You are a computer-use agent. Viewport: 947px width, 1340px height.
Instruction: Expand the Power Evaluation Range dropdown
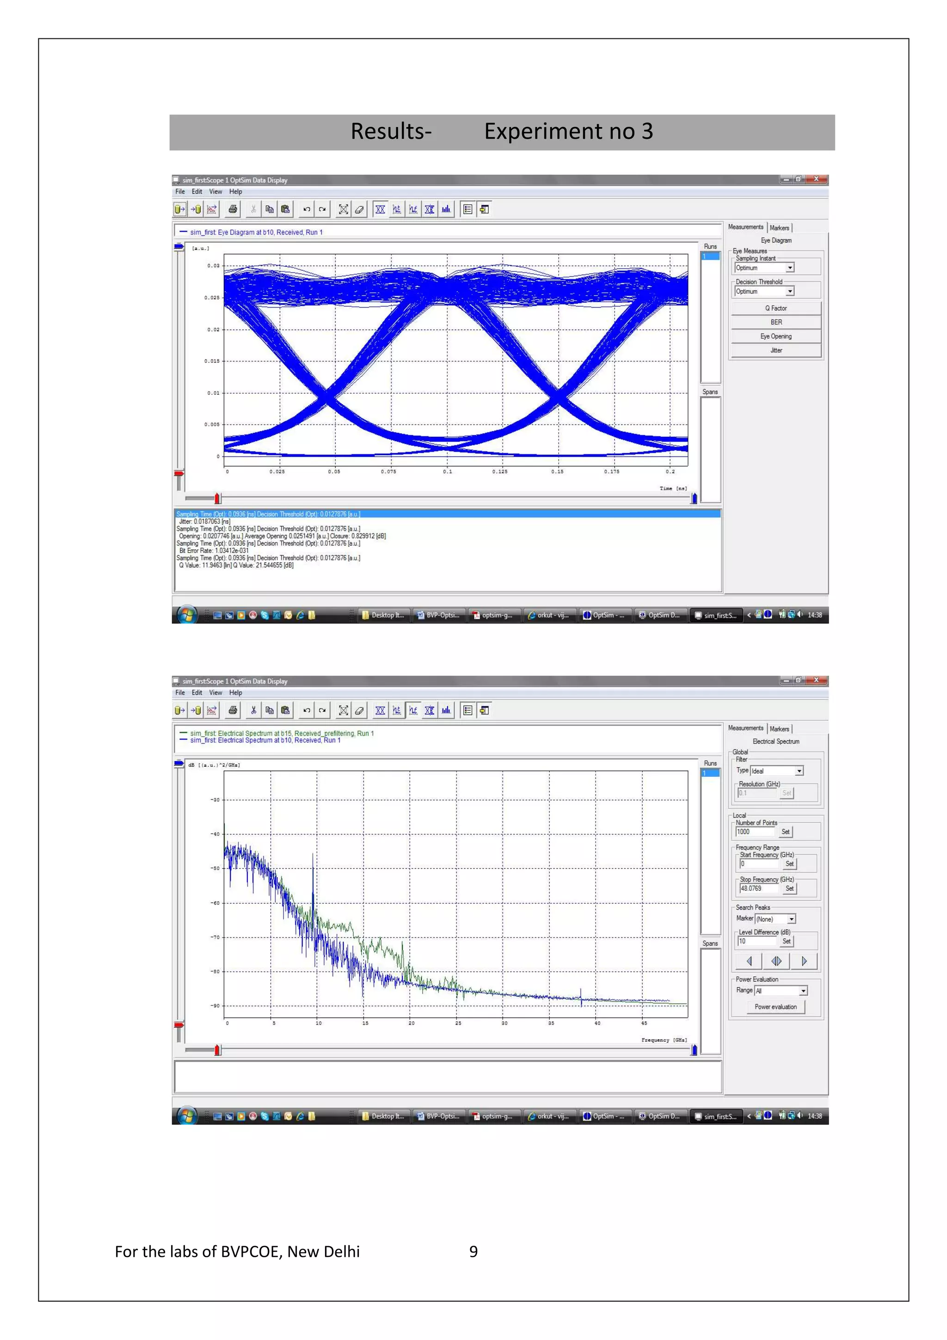803,991
